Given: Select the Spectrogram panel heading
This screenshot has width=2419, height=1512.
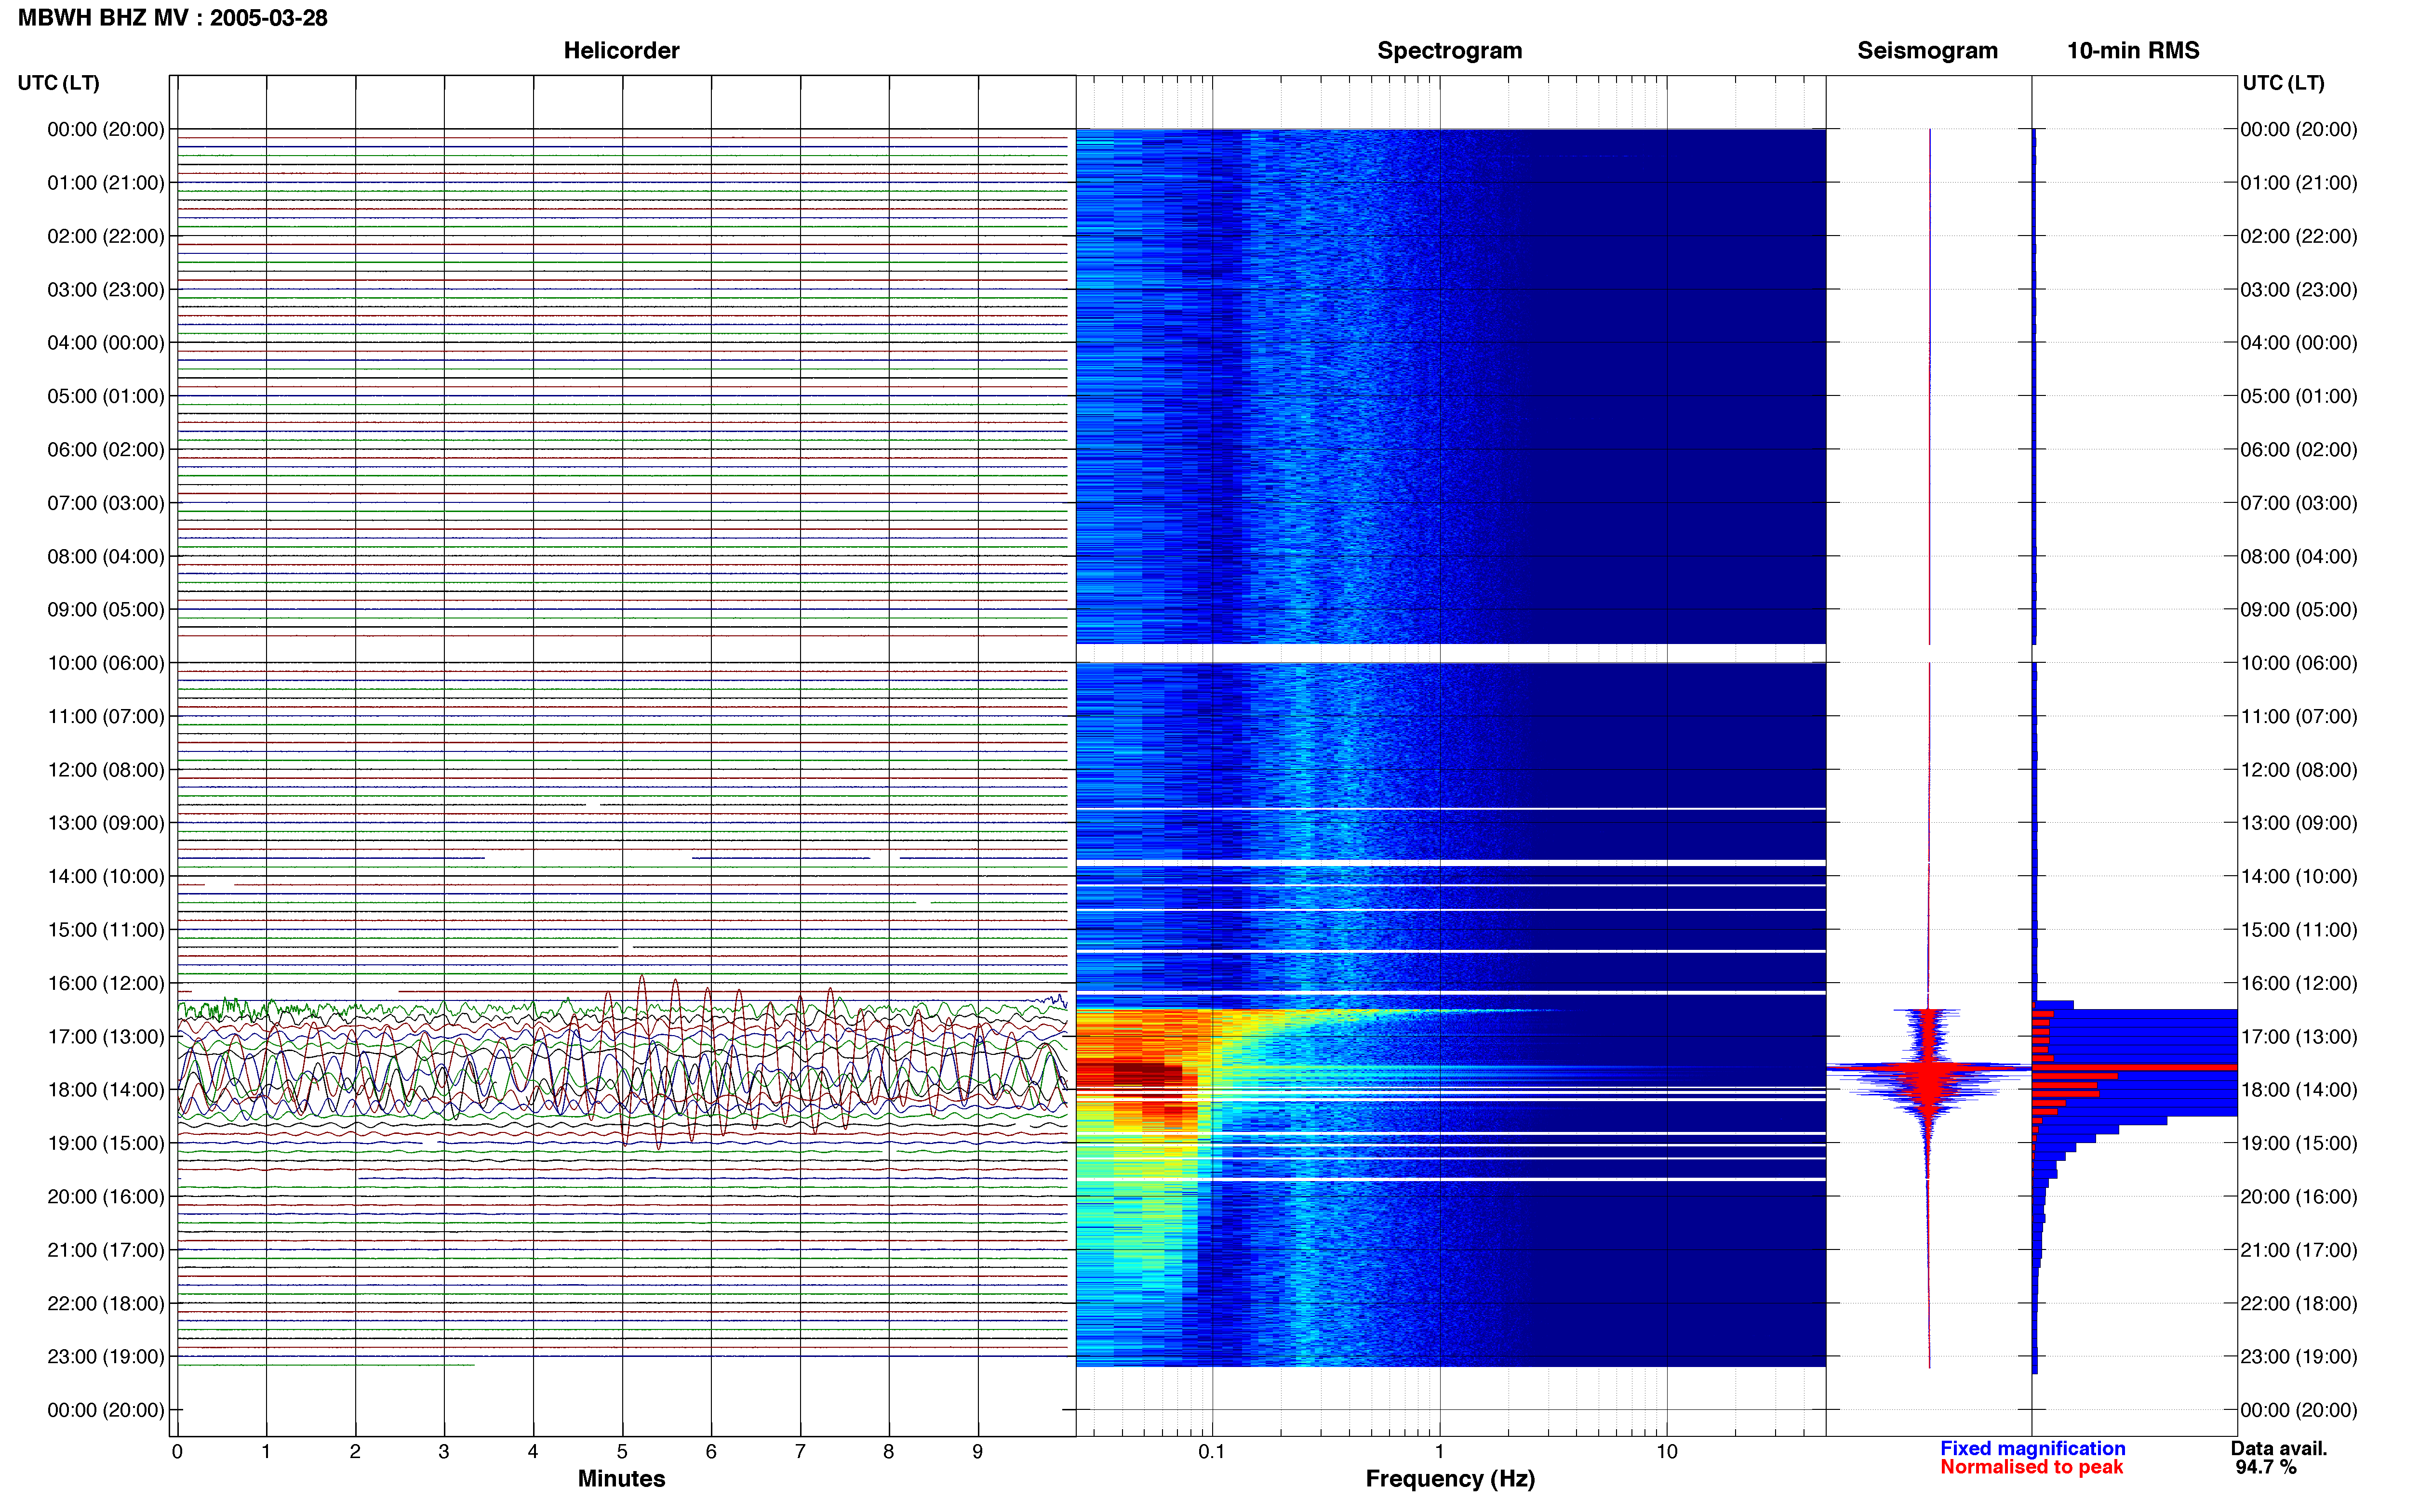Looking at the screenshot, I should click(x=1450, y=51).
